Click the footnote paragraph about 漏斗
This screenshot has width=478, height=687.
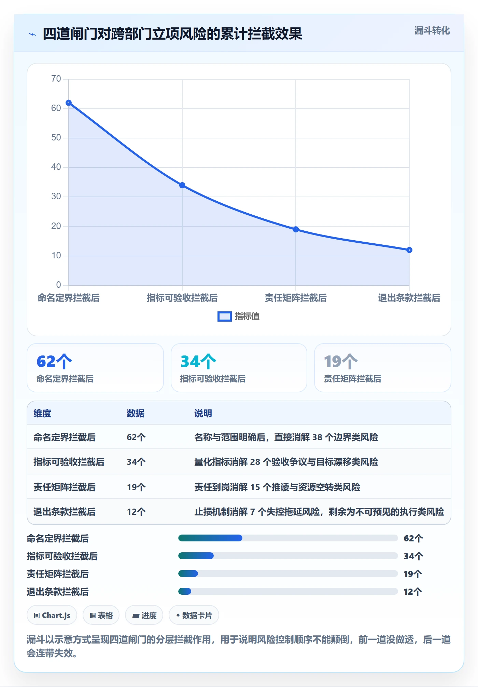[x=239, y=646]
